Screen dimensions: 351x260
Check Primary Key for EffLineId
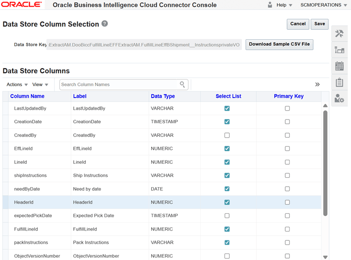tap(288, 148)
